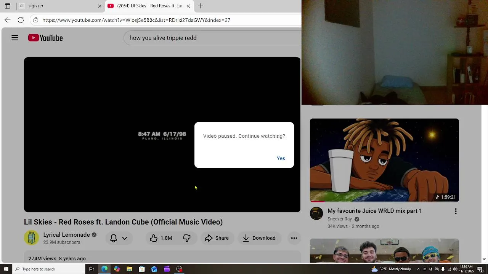Screen dimensions: 488x274
Task: Open the OBS recording app on taskbar
Action: (x=179, y=269)
